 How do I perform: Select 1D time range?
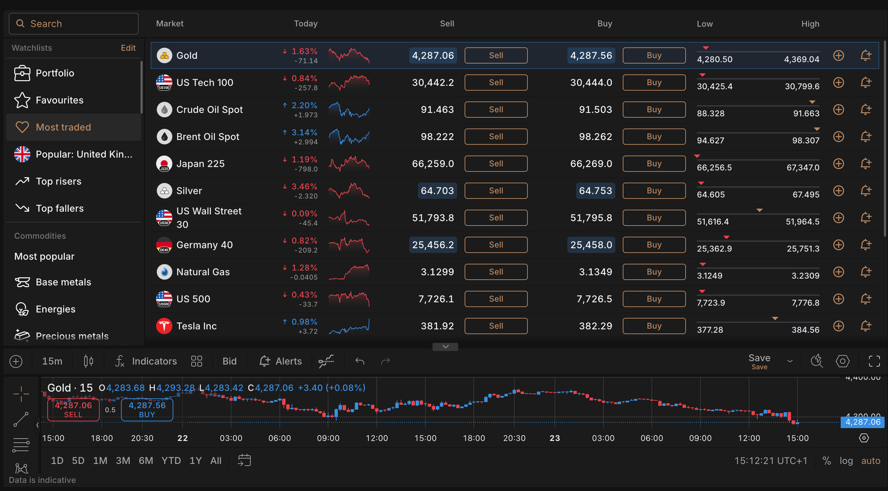57,461
